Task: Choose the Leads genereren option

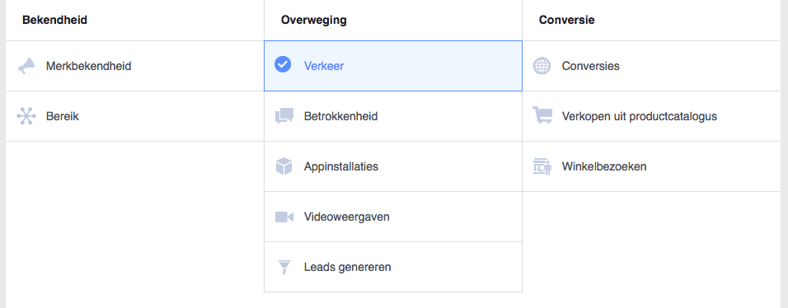Action: (x=347, y=268)
